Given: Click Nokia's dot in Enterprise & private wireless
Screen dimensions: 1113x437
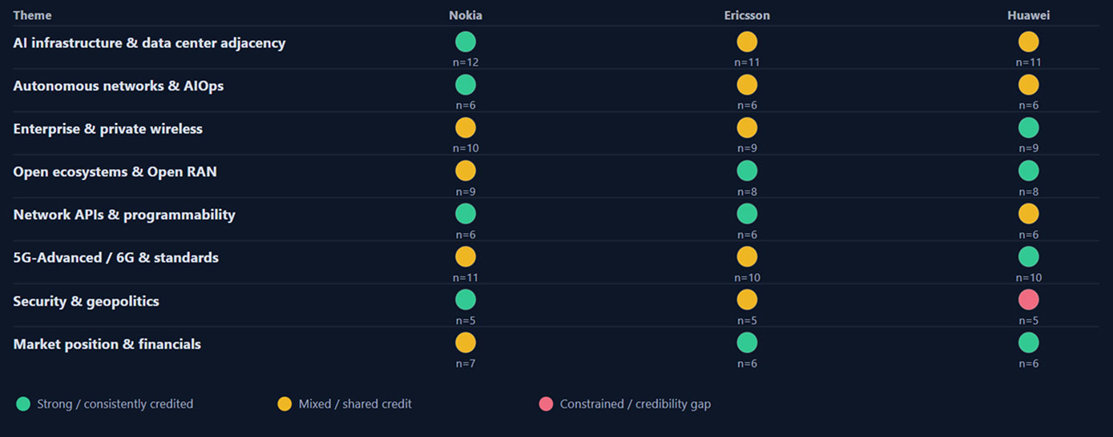Looking at the screenshot, I should click(466, 127).
